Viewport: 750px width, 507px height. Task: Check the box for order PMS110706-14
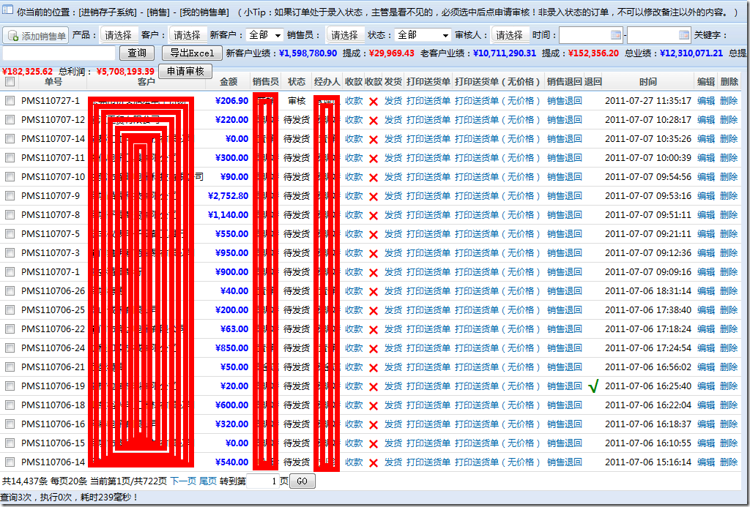pyautogui.click(x=10, y=462)
